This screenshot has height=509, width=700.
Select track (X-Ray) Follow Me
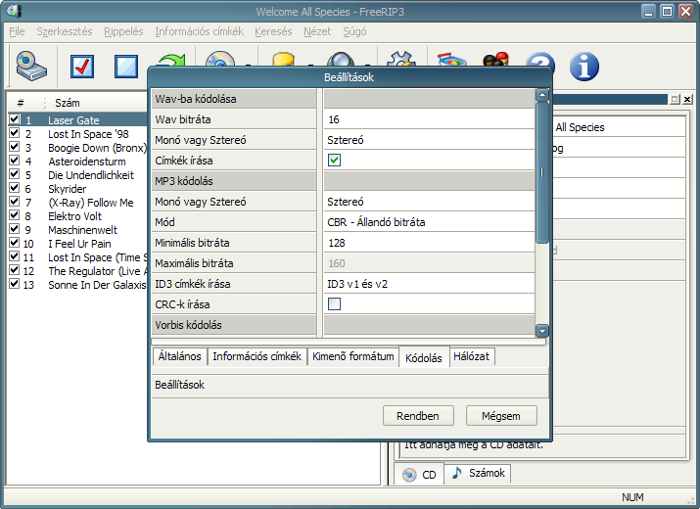tap(91, 203)
